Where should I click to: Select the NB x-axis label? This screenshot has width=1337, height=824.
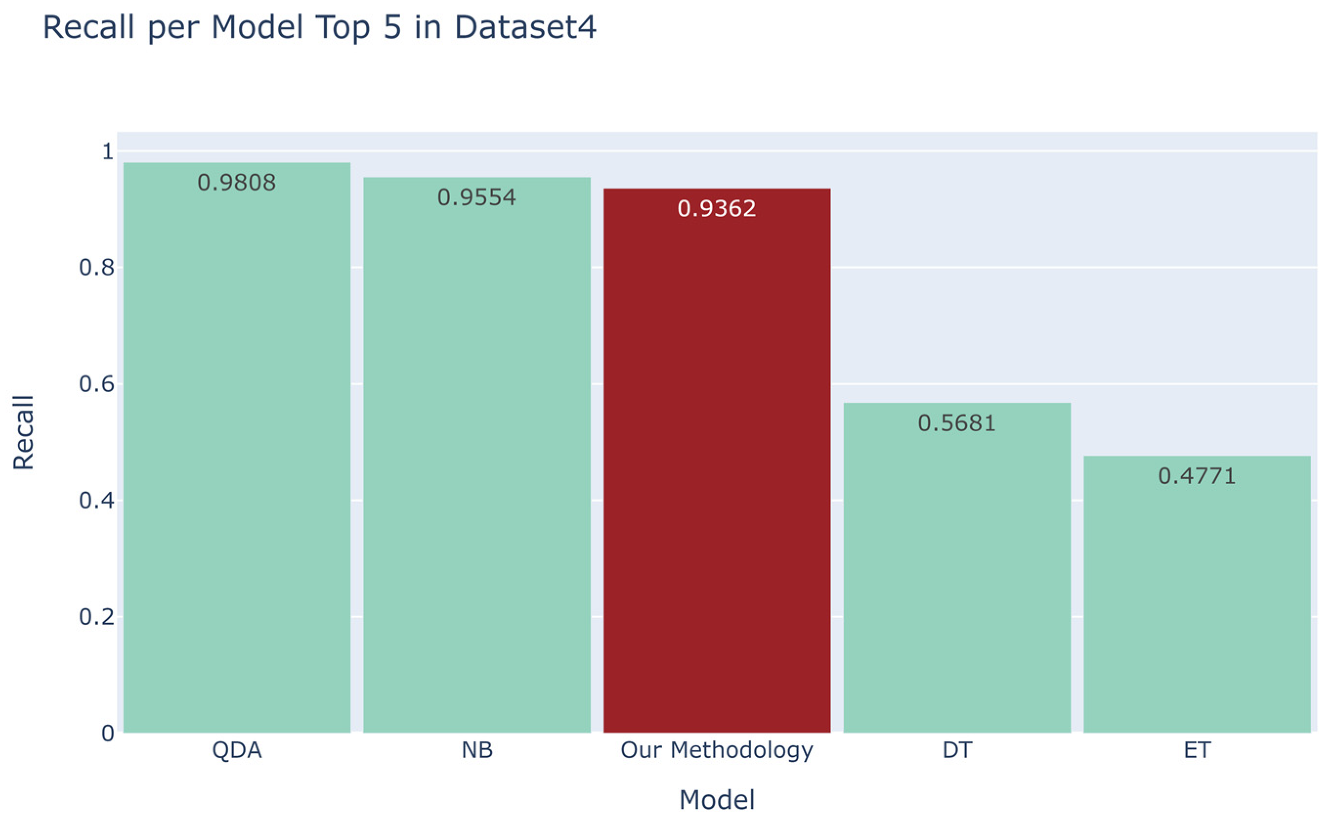477,751
